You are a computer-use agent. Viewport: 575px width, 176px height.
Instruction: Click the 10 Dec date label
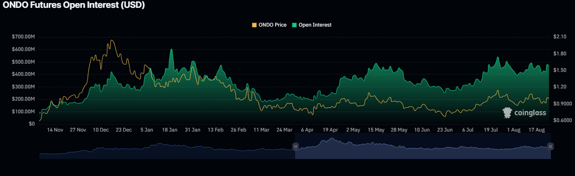tap(101, 130)
